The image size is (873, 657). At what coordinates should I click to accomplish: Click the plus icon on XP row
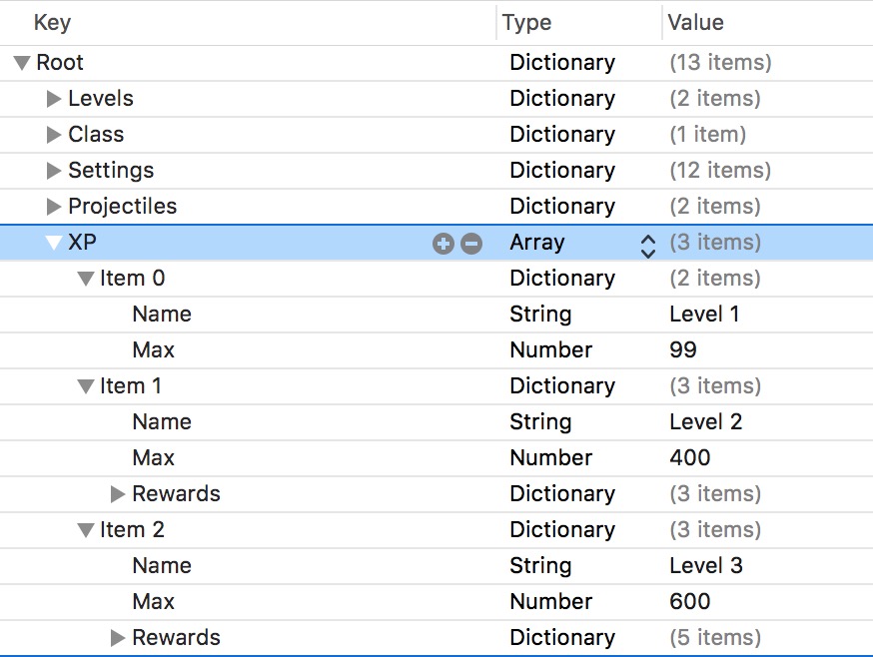click(442, 243)
